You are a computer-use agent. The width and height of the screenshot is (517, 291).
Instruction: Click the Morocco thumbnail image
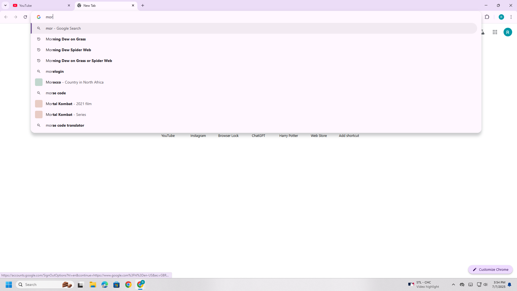click(39, 82)
